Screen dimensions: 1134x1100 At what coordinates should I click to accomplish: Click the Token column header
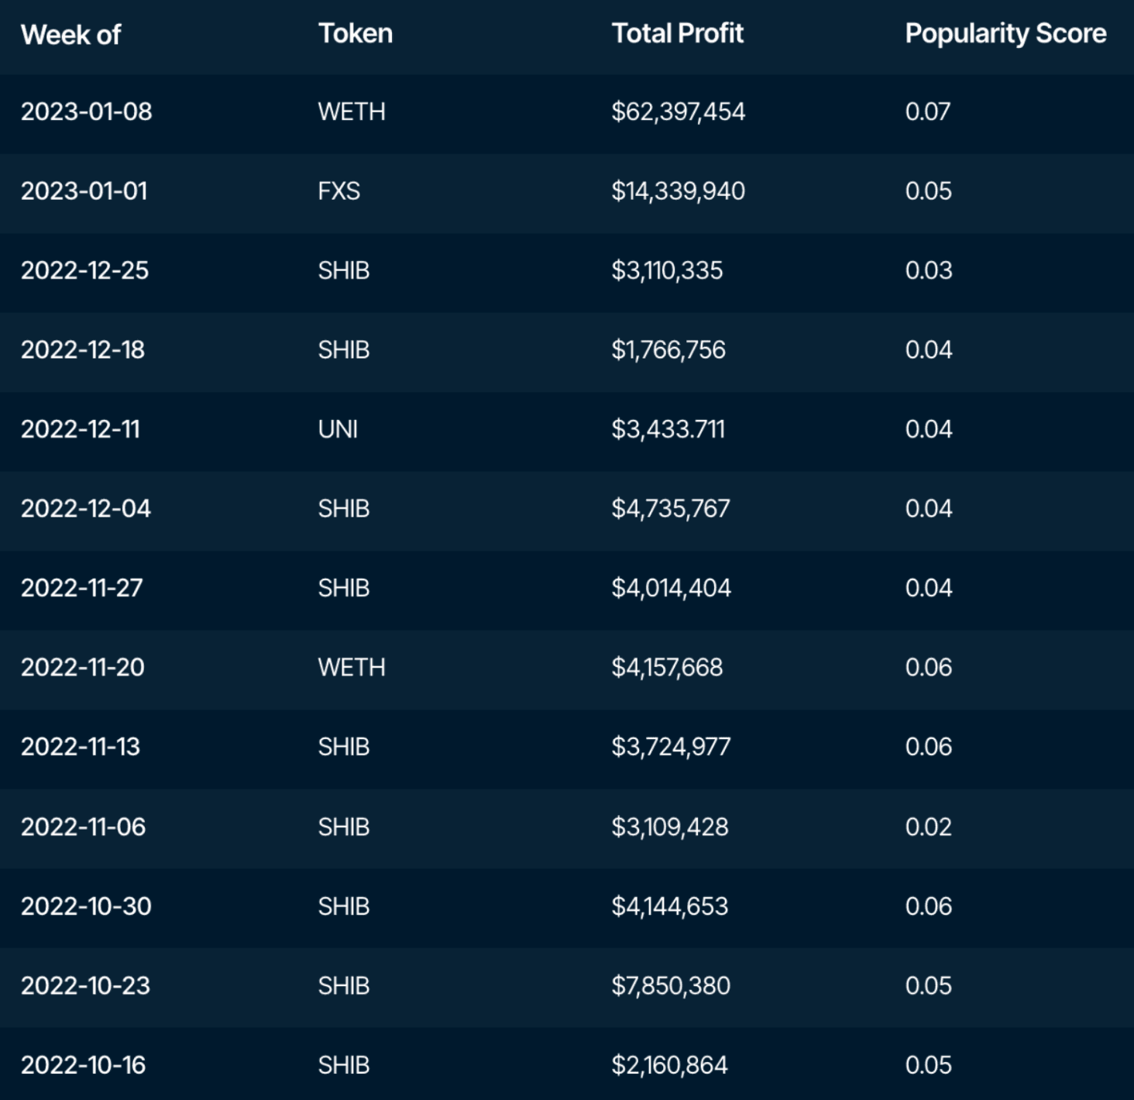[356, 33]
